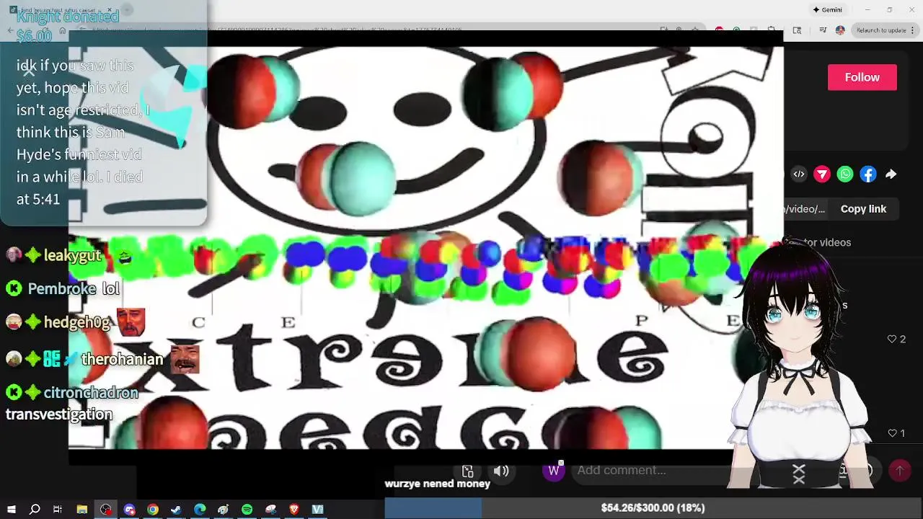Open Microsoft Edge from the taskbar
This screenshot has height=519, width=923.
(200, 510)
